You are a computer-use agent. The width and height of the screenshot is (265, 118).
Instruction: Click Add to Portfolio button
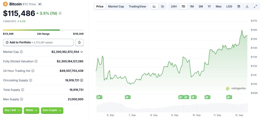pyautogui.click(x=38, y=42)
